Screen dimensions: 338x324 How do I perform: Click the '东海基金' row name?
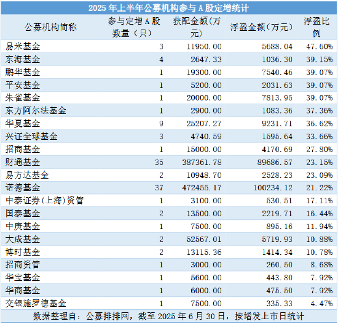click(x=23, y=59)
